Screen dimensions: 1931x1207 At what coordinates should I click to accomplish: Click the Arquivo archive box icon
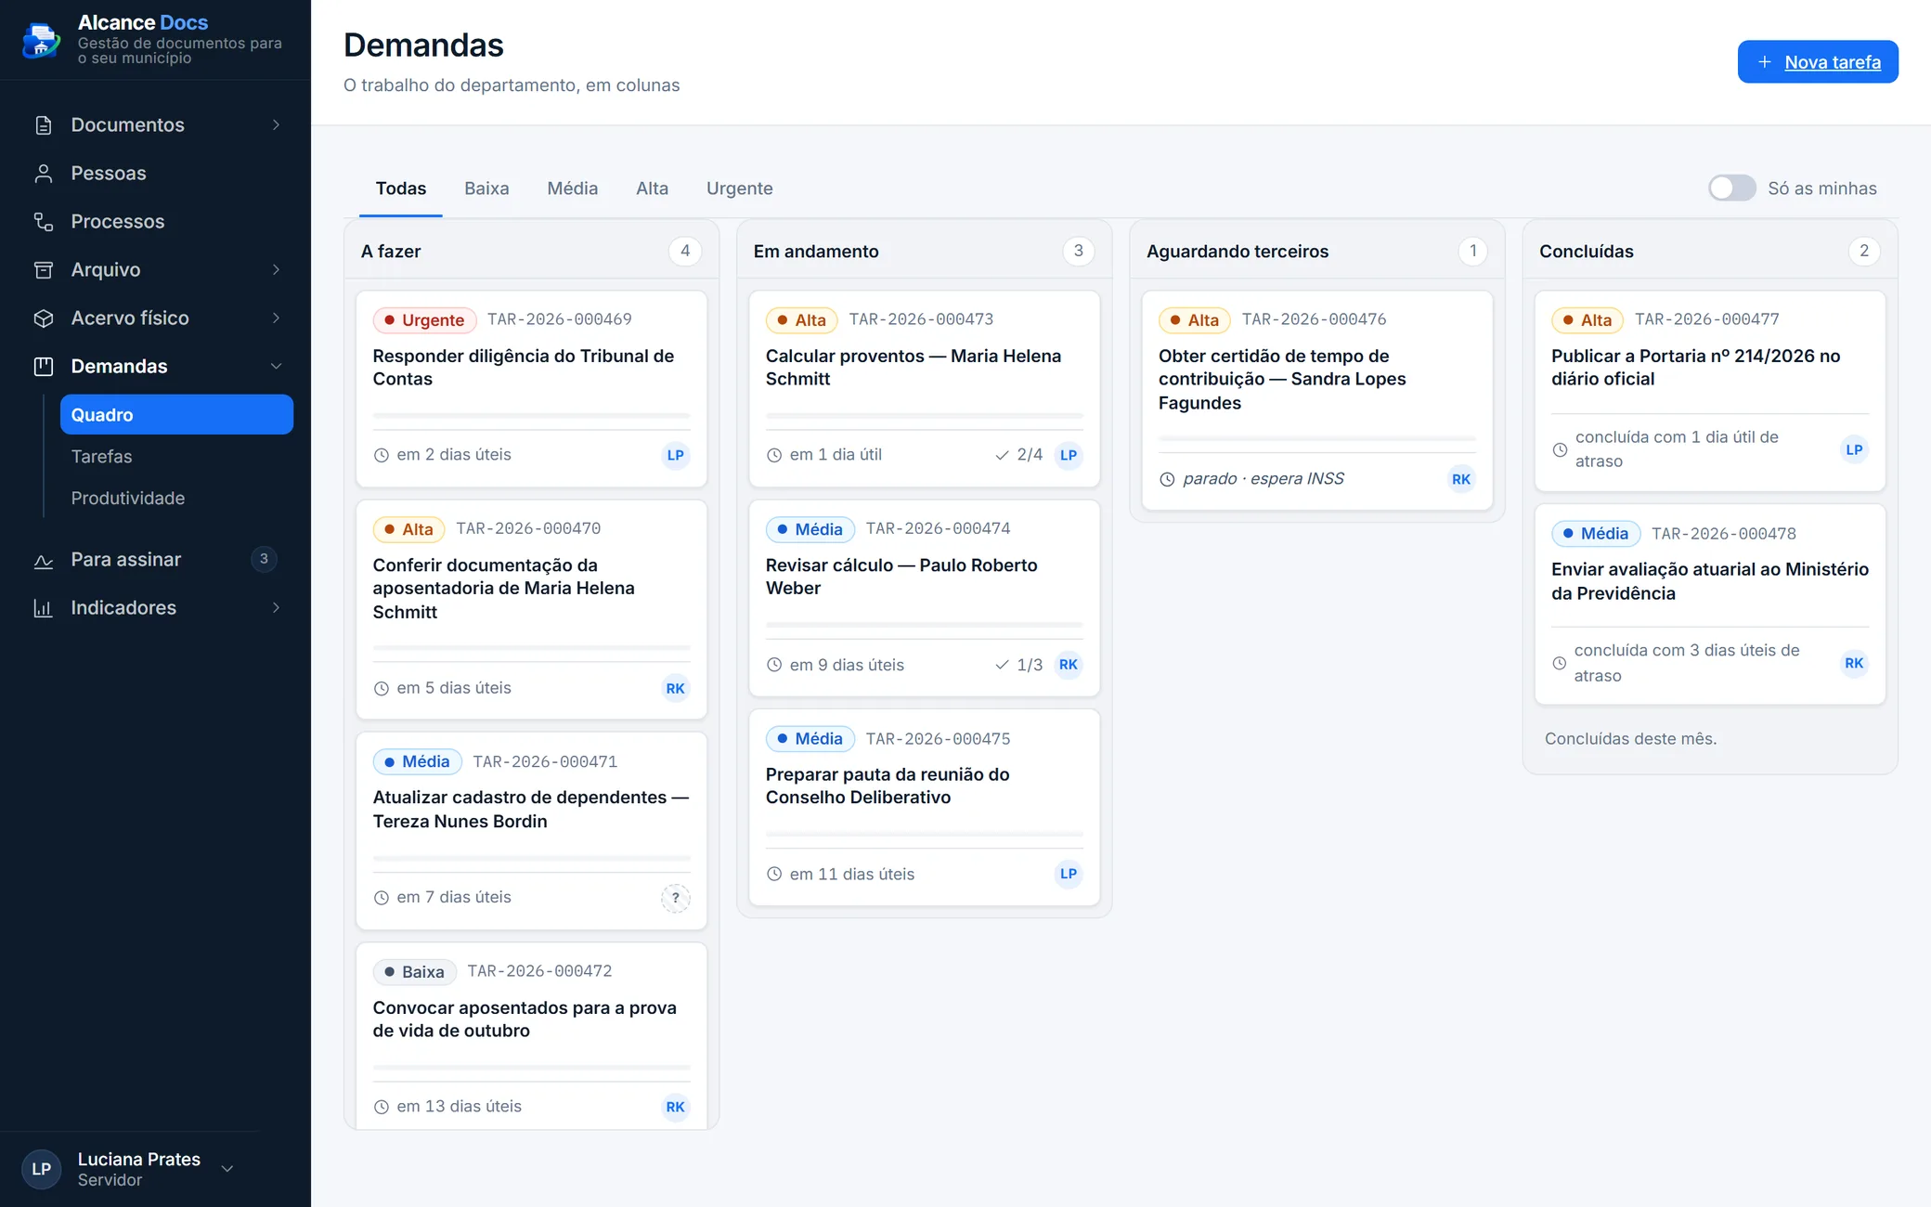click(x=43, y=270)
